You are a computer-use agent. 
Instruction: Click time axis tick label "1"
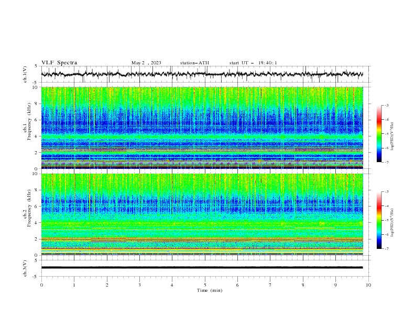pyautogui.click(x=74, y=285)
